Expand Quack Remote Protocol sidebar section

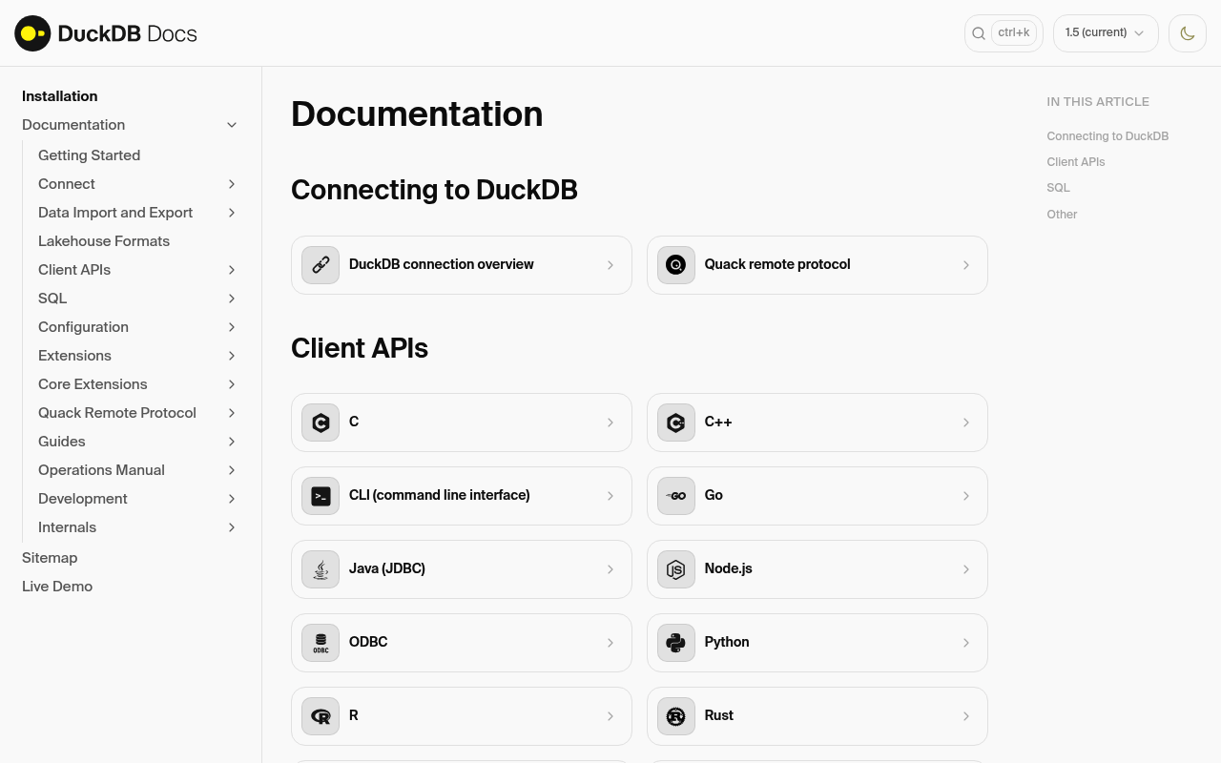coord(232,413)
